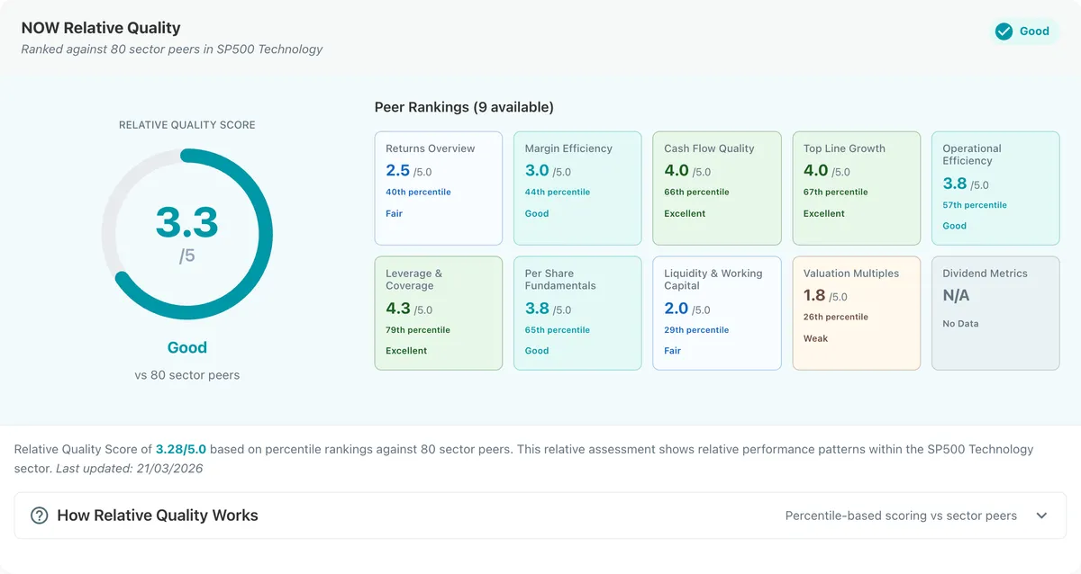Click the 1.8 Valuation Multiples score
1081x574 pixels.
pyautogui.click(x=814, y=295)
